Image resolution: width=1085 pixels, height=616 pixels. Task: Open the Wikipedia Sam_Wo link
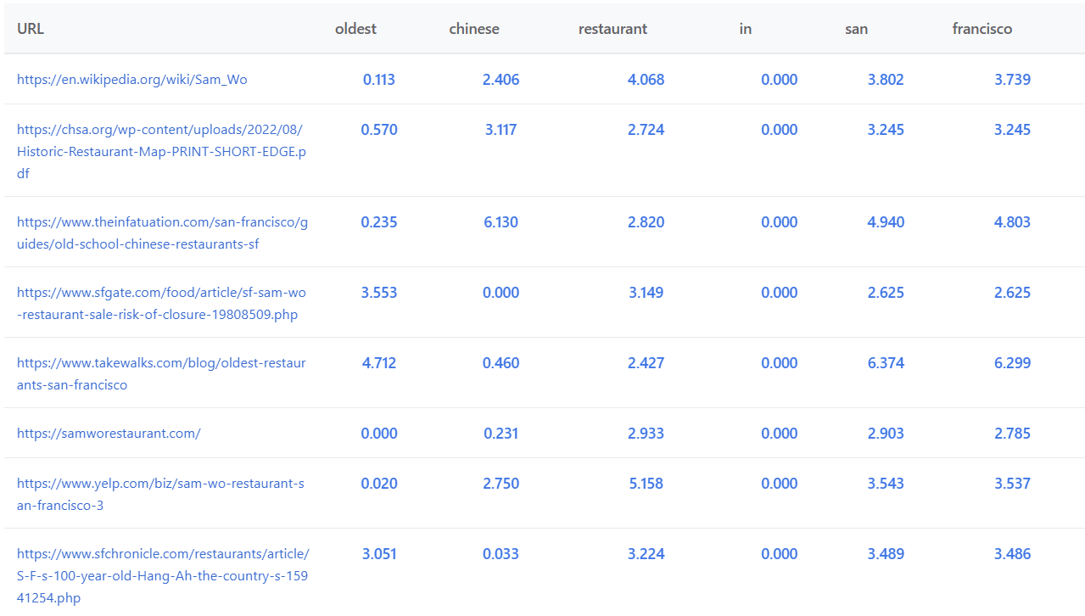[x=132, y=80]
